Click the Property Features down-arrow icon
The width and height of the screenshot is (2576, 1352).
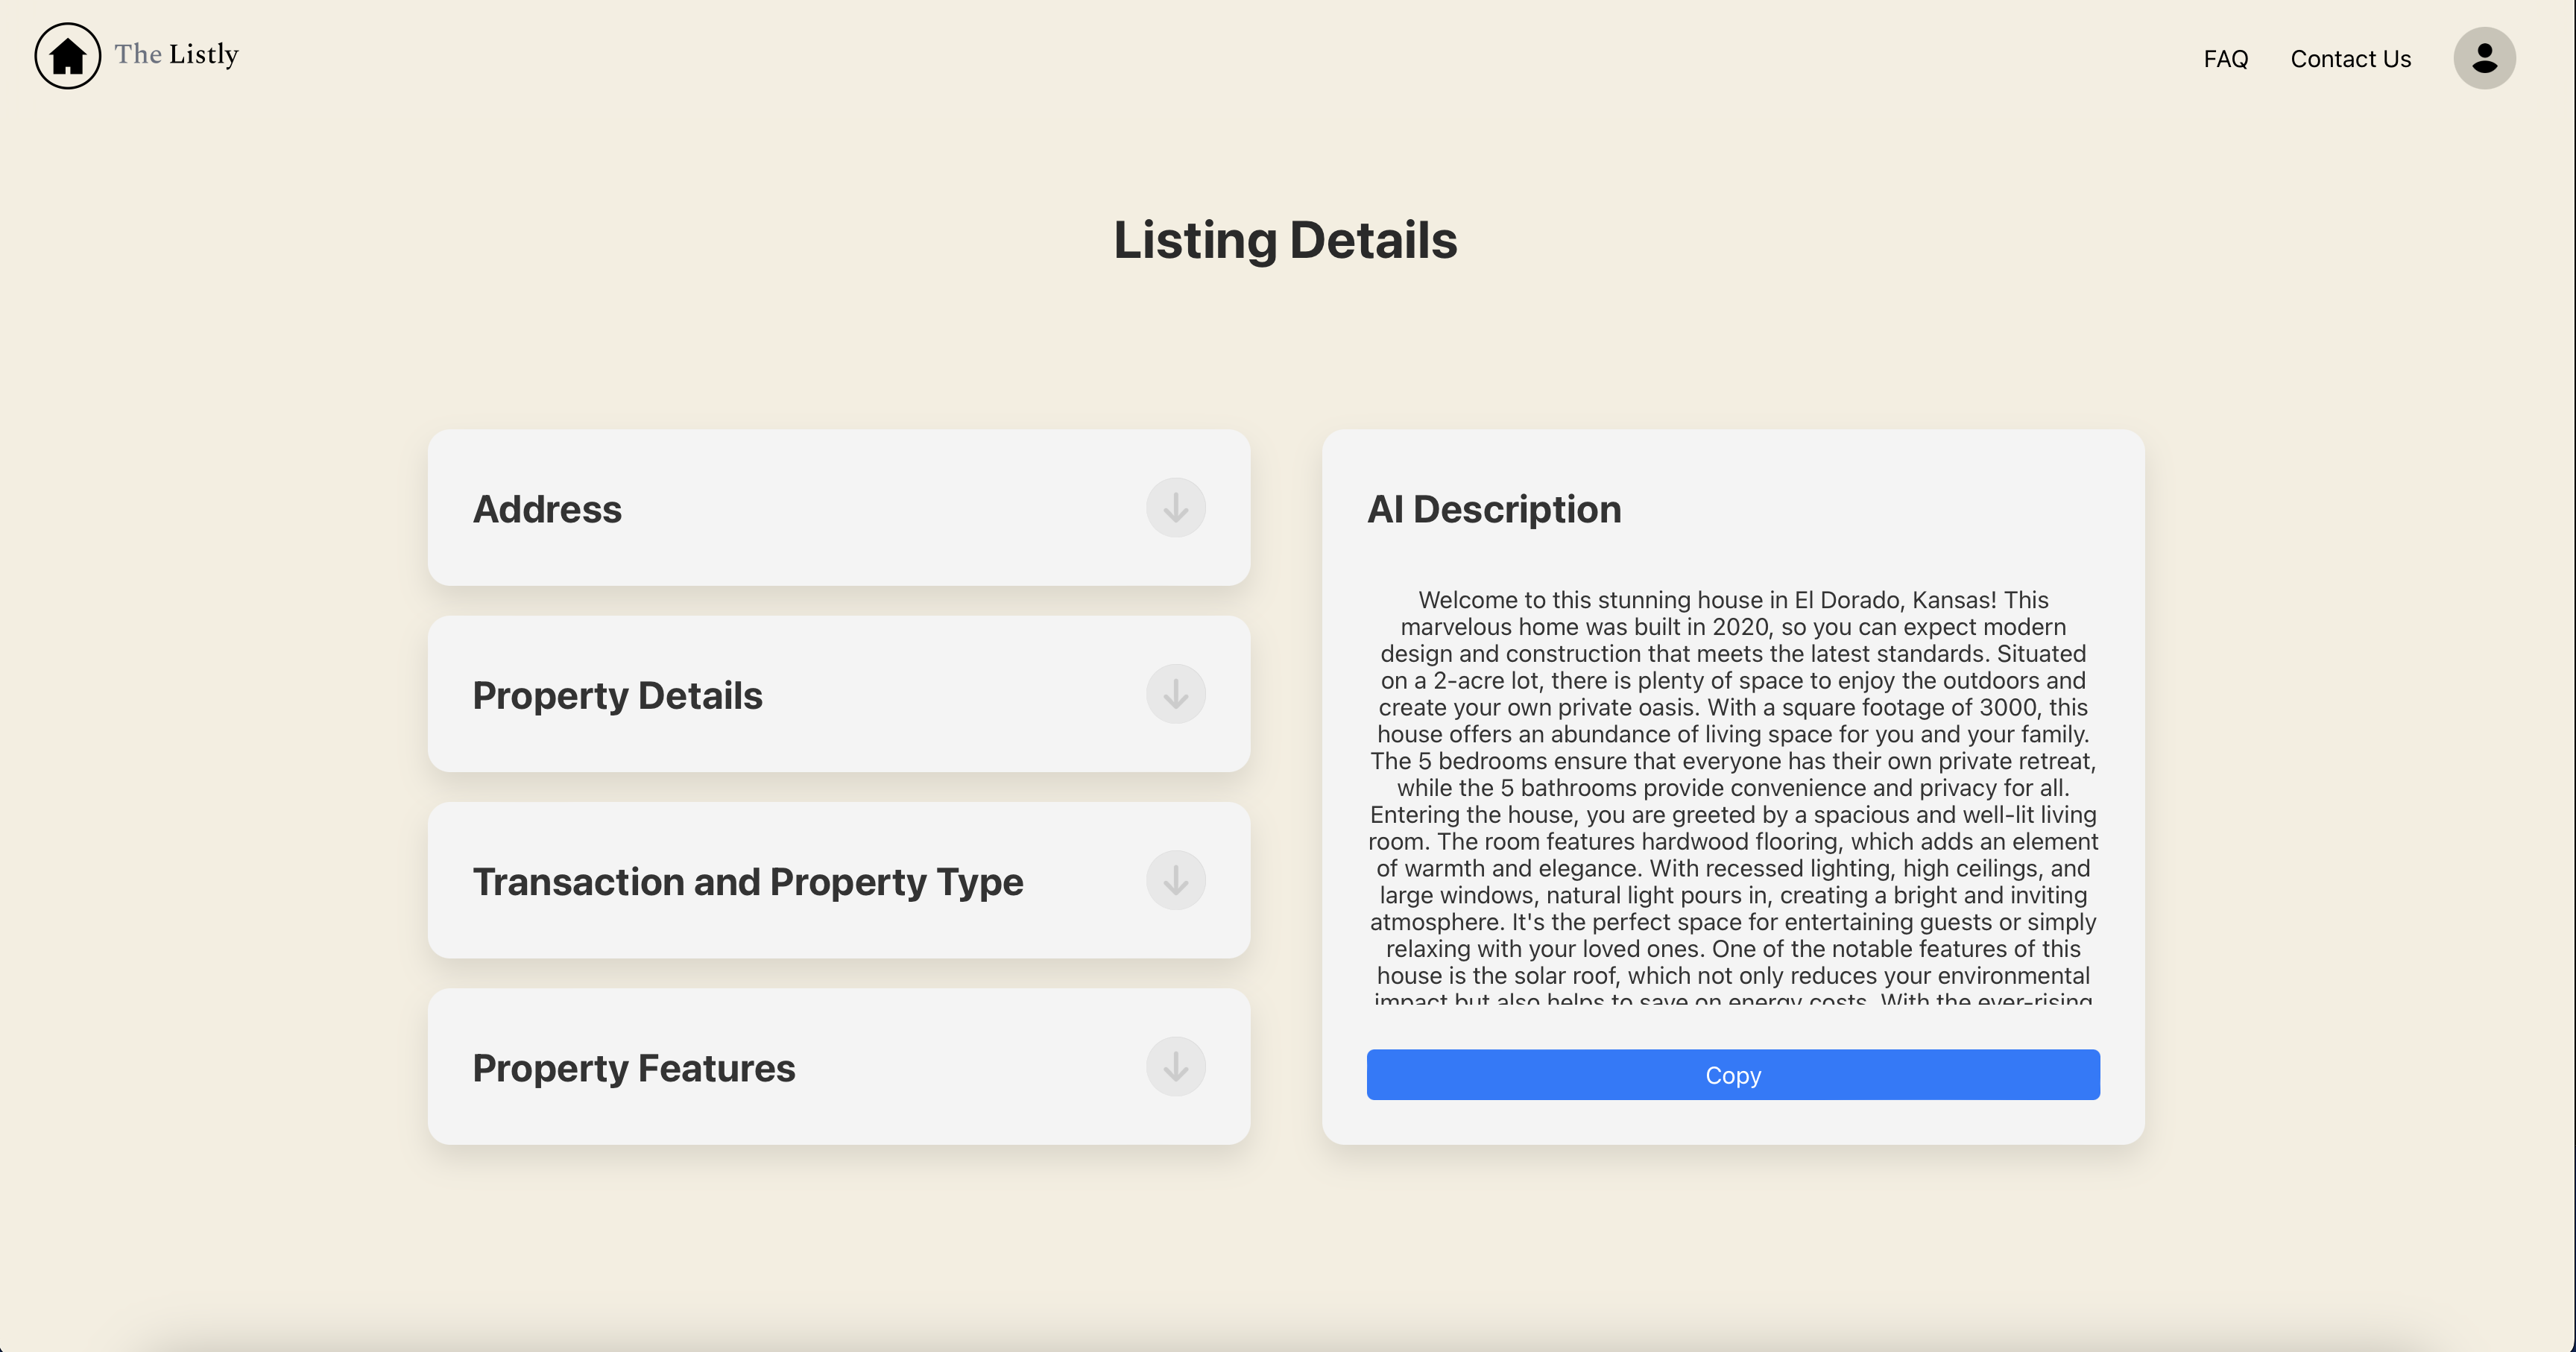click(1175, 1067)
